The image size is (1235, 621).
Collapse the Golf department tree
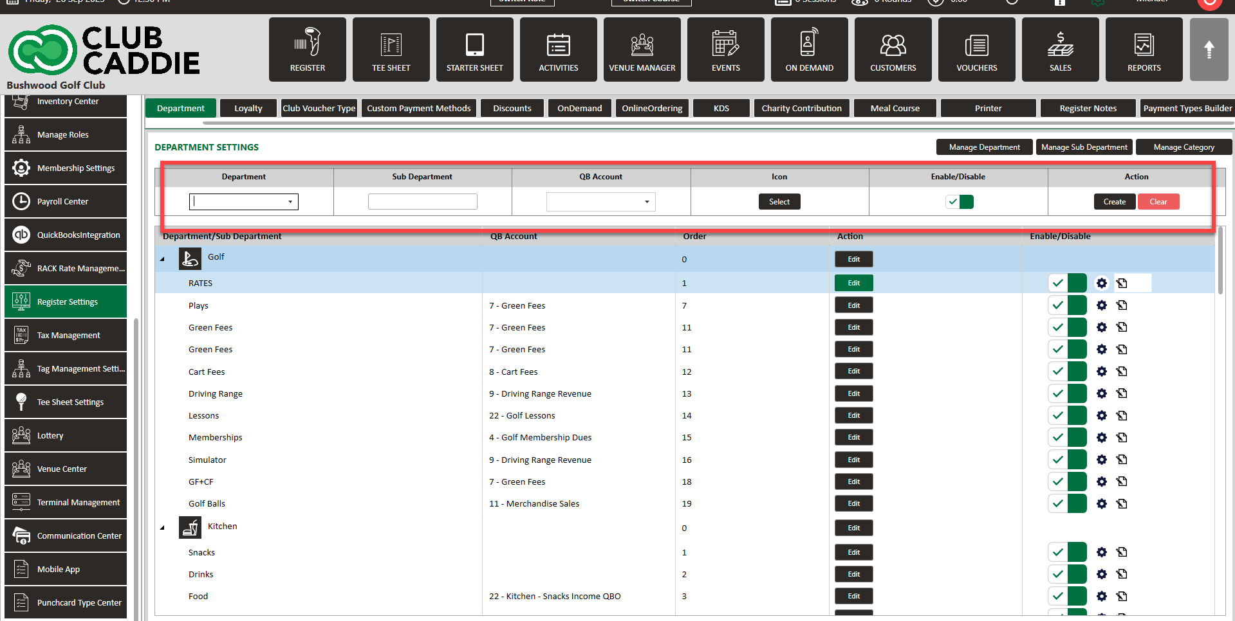[162, 259]
